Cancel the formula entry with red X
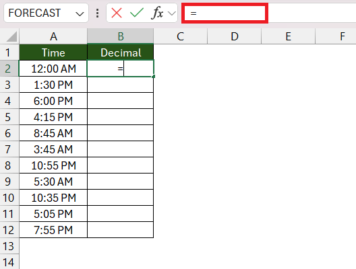 tap(117, 13)
